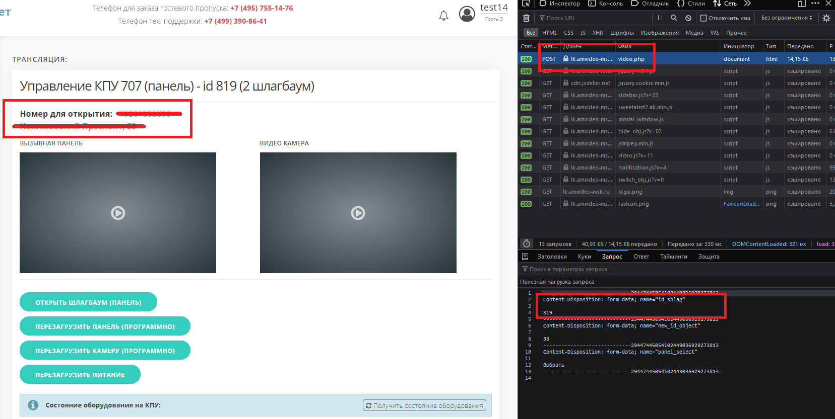
Task: Open the Ответ details tab
Action: point(641,257)
